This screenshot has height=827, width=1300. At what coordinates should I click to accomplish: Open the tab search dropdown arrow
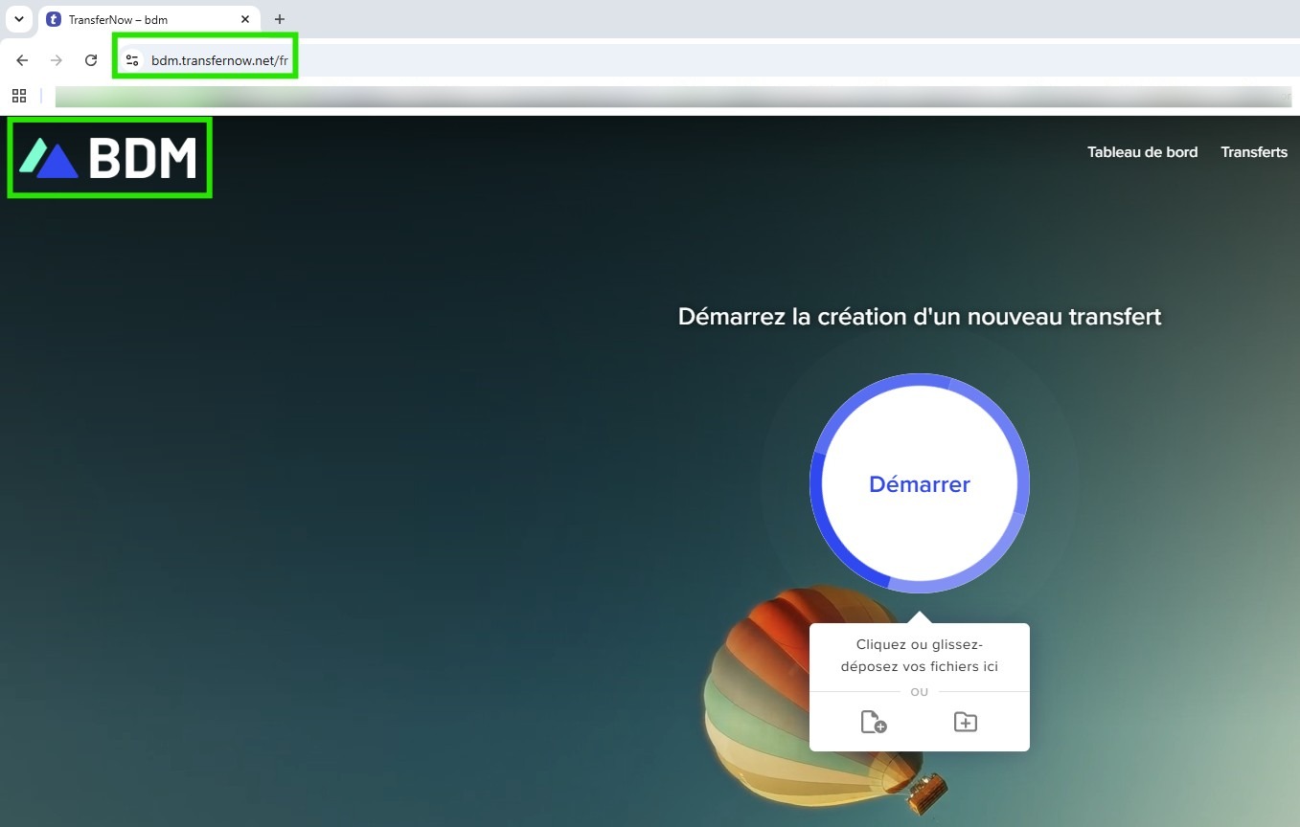18,19
